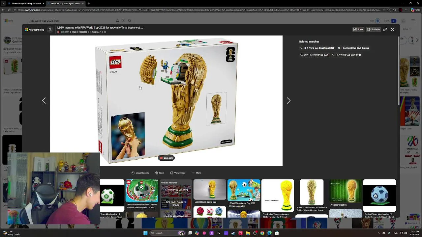Reload the current page
Image resolution: width=422 pixels, height=237 pixels.
pos(9,10)
